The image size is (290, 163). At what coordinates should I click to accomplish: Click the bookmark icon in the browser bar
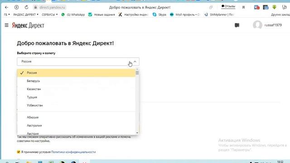click(x=244, y=7)
